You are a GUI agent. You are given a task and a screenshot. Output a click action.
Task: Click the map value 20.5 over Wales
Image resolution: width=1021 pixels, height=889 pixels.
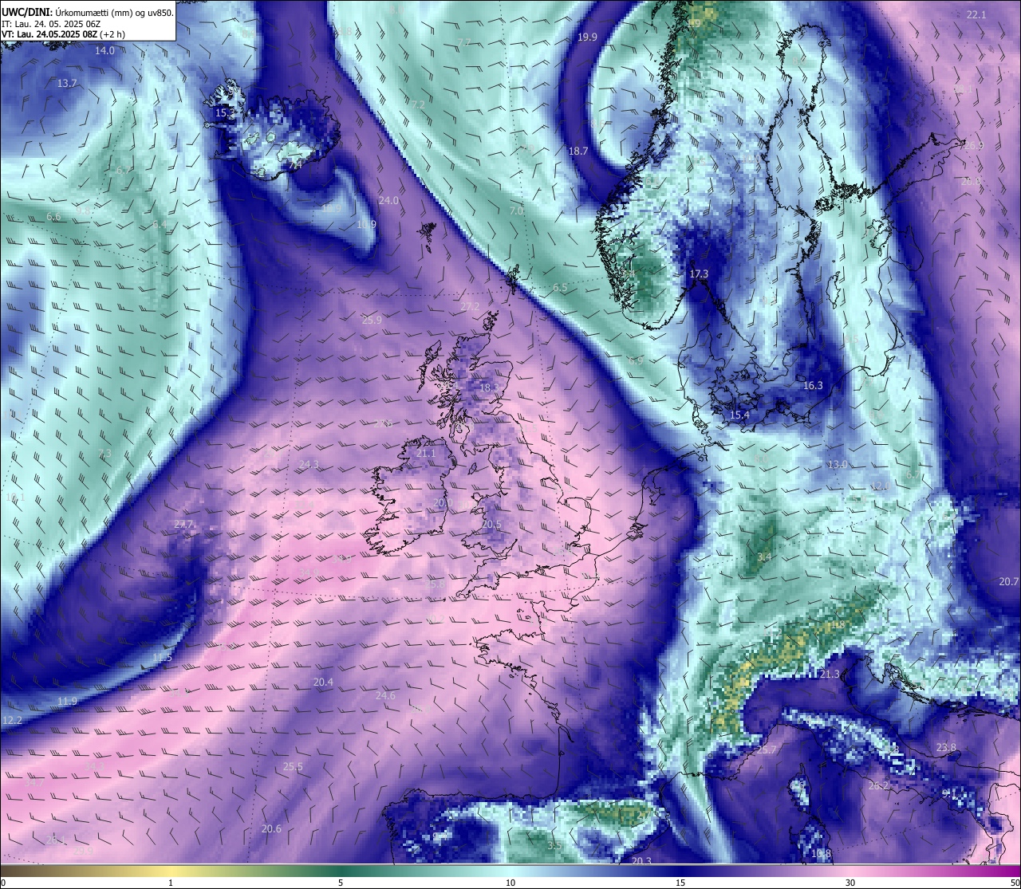(x=491, y=524)
